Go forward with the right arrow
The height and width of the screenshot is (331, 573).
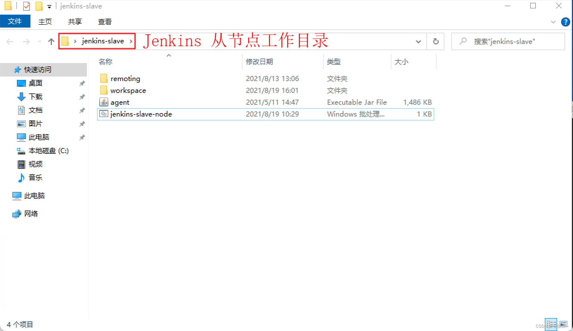(26, 42)
